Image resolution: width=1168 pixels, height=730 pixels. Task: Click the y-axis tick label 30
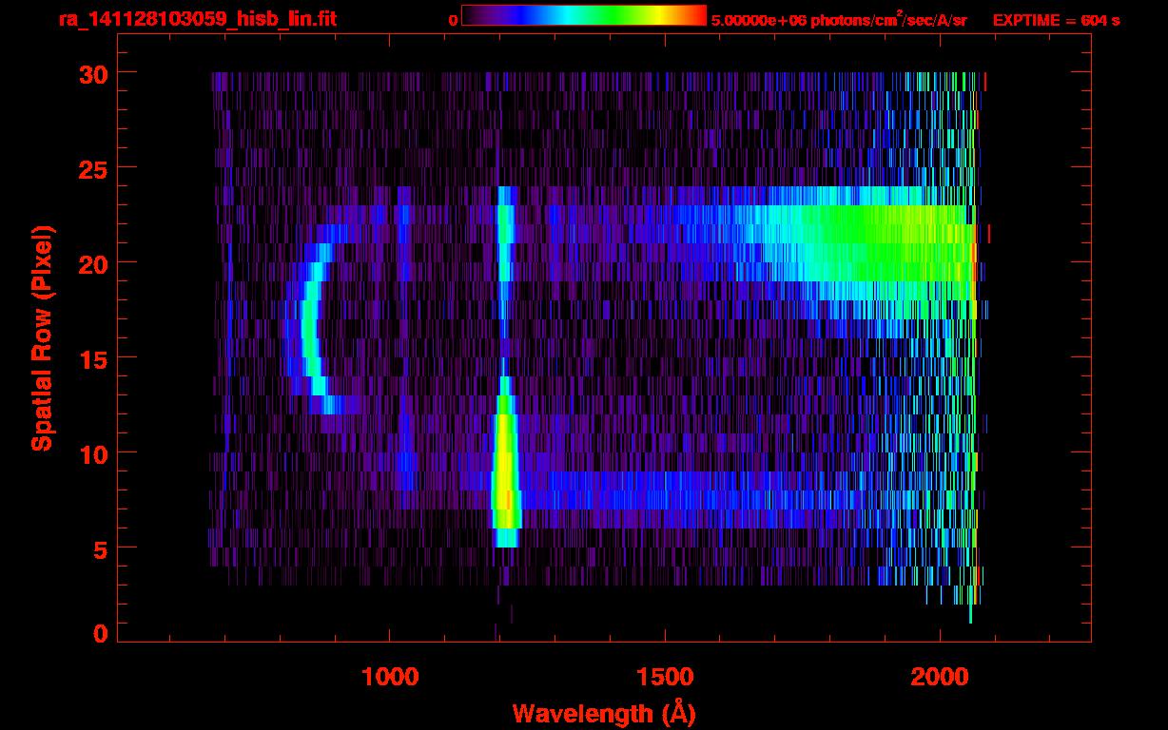(94, 73)
